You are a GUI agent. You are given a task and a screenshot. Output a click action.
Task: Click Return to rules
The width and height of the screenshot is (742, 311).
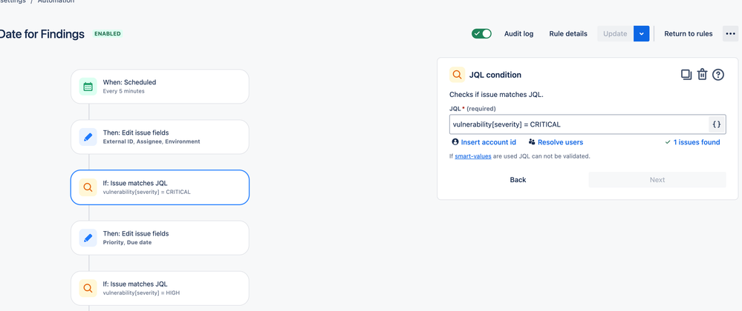tap(689, 33)
